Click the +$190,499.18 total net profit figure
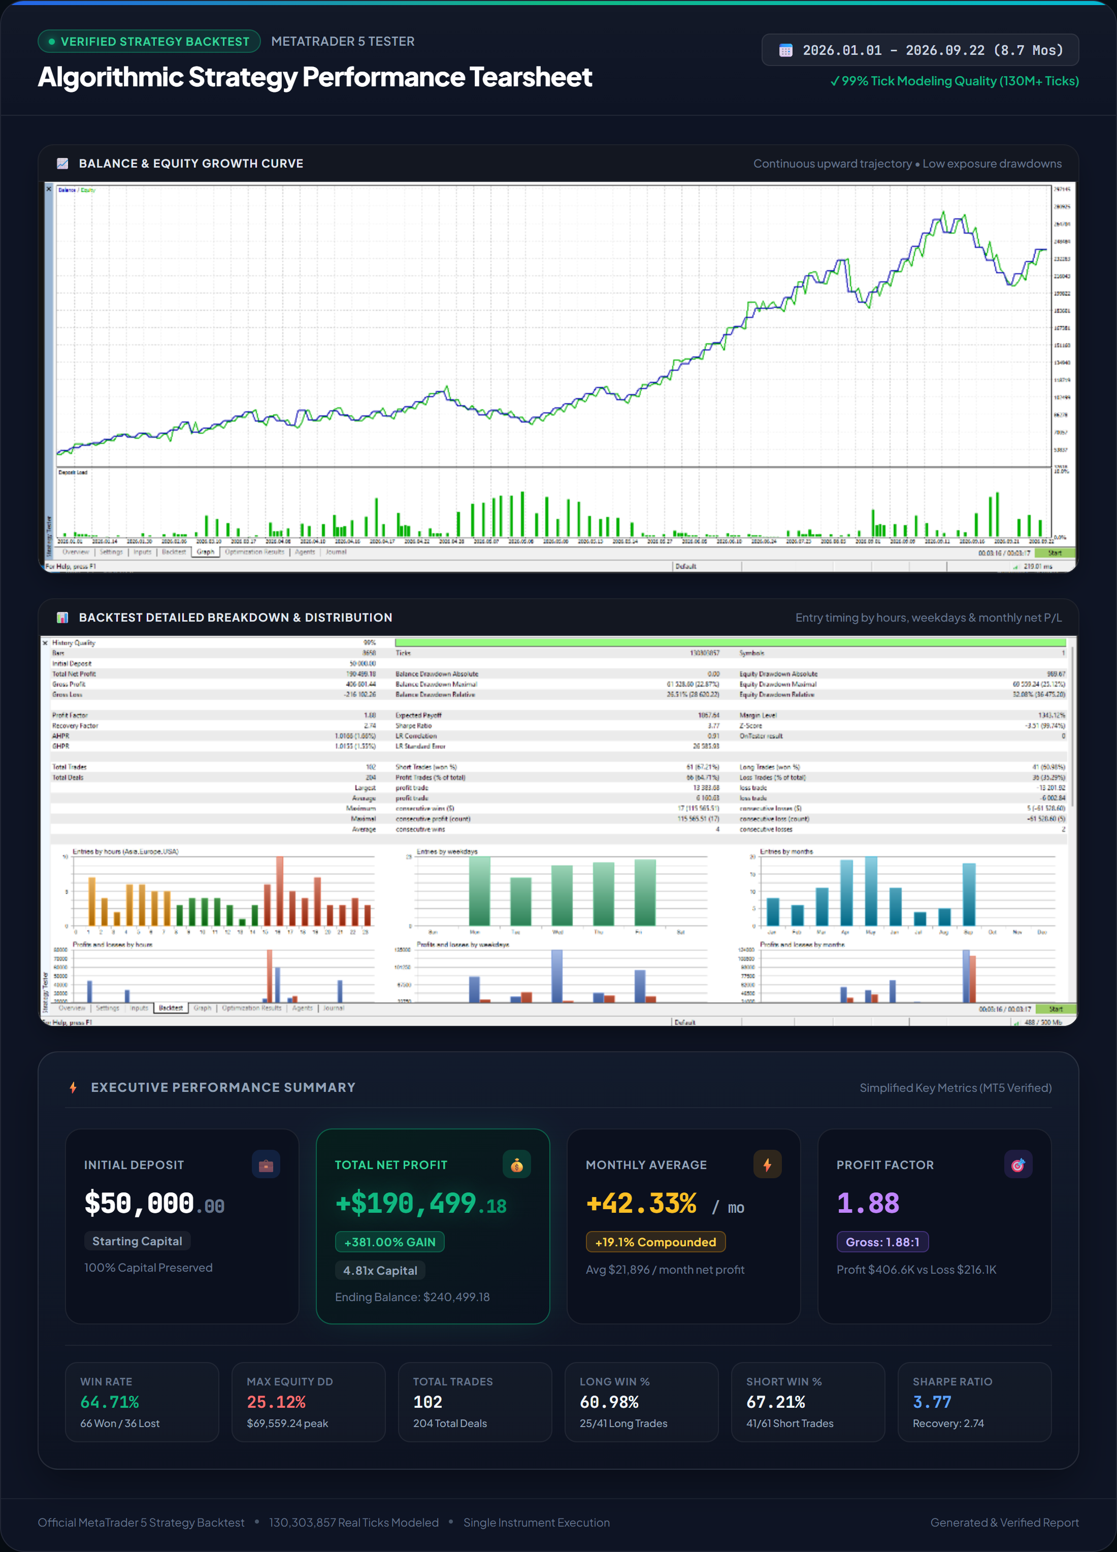Screen dimensions: 1117x1552 421,1204
